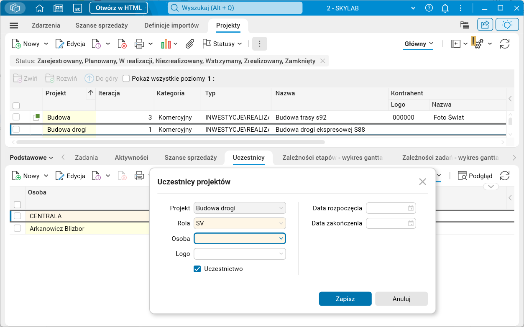Switch to the Zadania tab
Image resolution: width=524 pixels, height=327 pixels.
87,158
